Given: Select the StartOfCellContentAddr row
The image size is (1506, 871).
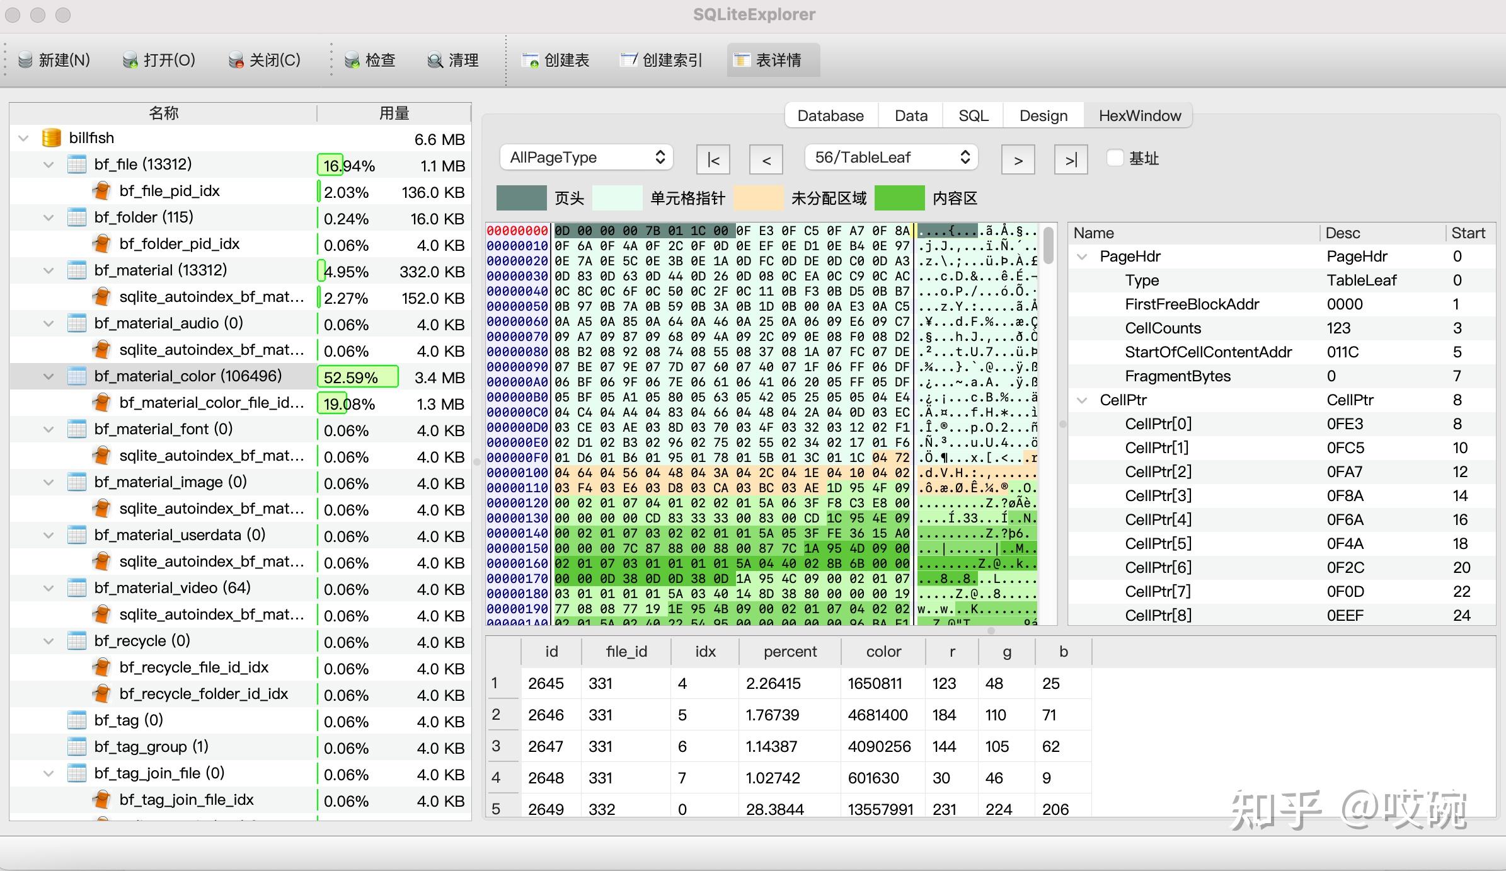Looking at the screenshot, I should point(1282,352).
